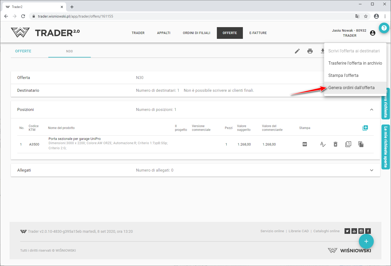
Task: Click the printer icon in offer toolbar
Action: click(x=310, y=51)
